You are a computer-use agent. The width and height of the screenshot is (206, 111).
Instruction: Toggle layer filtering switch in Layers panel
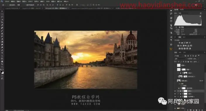(x=199, y=56)
